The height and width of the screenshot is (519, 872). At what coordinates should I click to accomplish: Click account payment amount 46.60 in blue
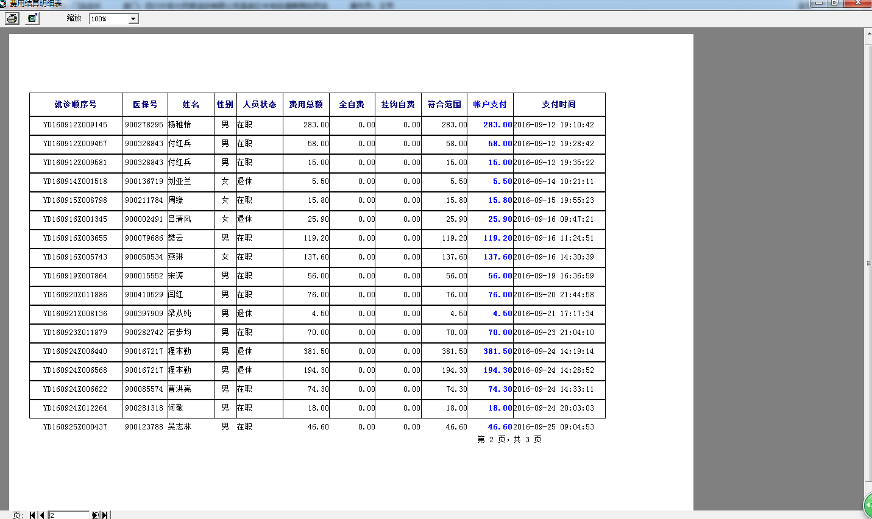[x=500, y=427]
